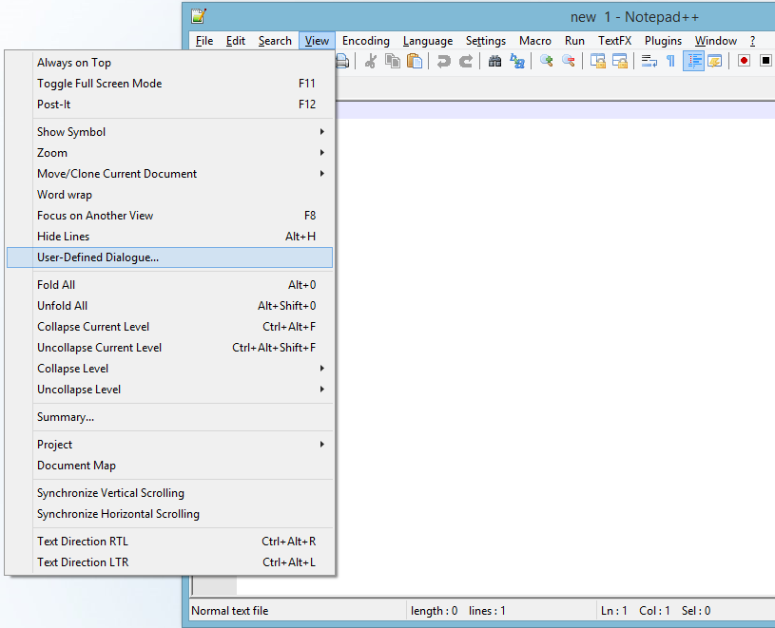
Task: Click the Find toolbar icon
Action: click(494, 60)
